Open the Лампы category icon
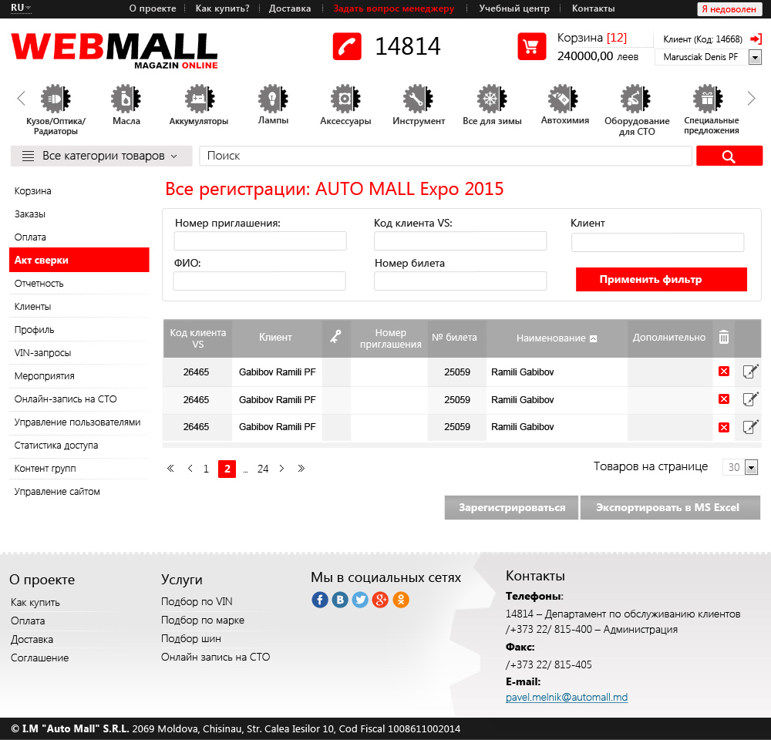 coord(273,99)
